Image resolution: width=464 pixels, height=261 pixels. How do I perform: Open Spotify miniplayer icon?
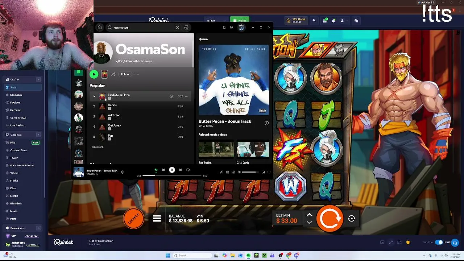[263, 172]
